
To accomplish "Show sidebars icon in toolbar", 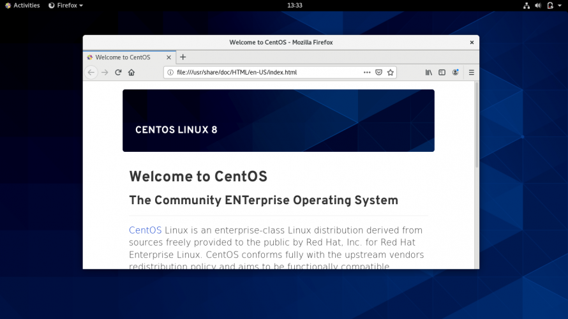I will (x=442, y=73).
